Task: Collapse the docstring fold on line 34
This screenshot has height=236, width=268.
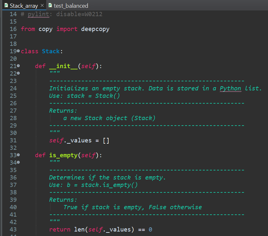Action: [x=18, y=162]
